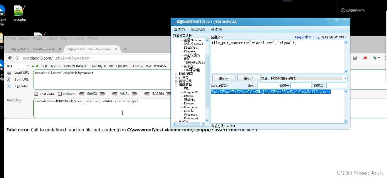
Task: Select BASE64 in the method tree
Action: [189, 96]
